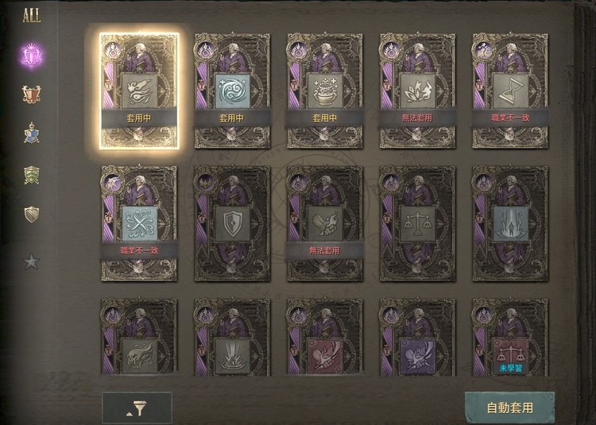
Task: Select the purple winged skill card
Action: tap(417, 338)
